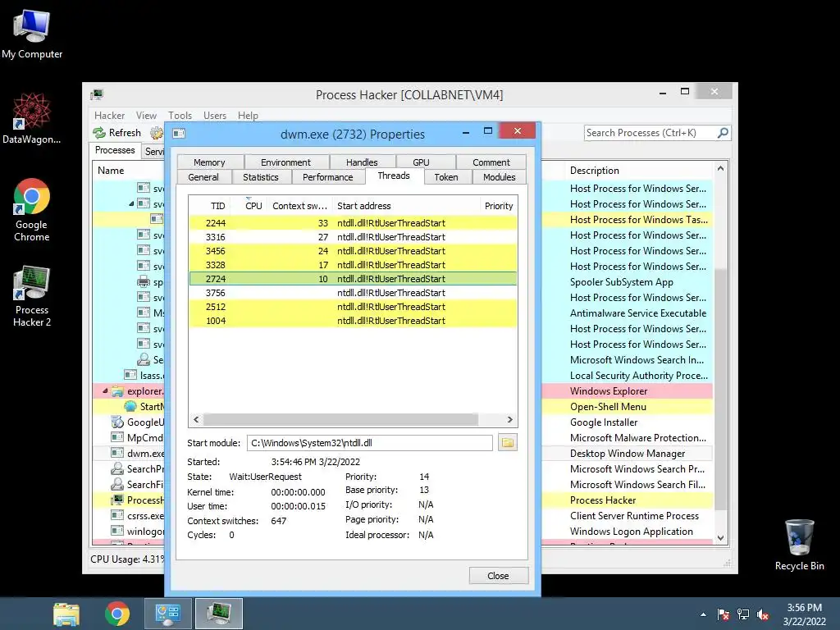Switch to the Performance tab

[x=328, y=177]
